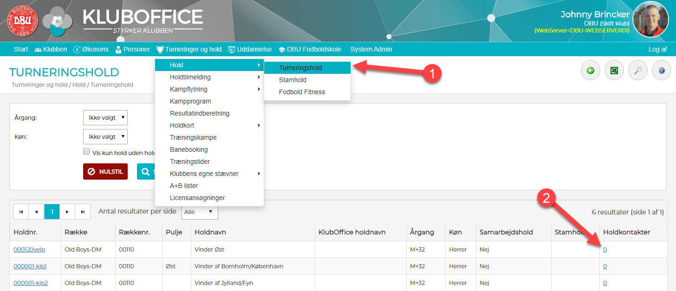
Task: Open the Licensansøgninger menu entry
Action: pyautogui.click(x=209, y=198)
